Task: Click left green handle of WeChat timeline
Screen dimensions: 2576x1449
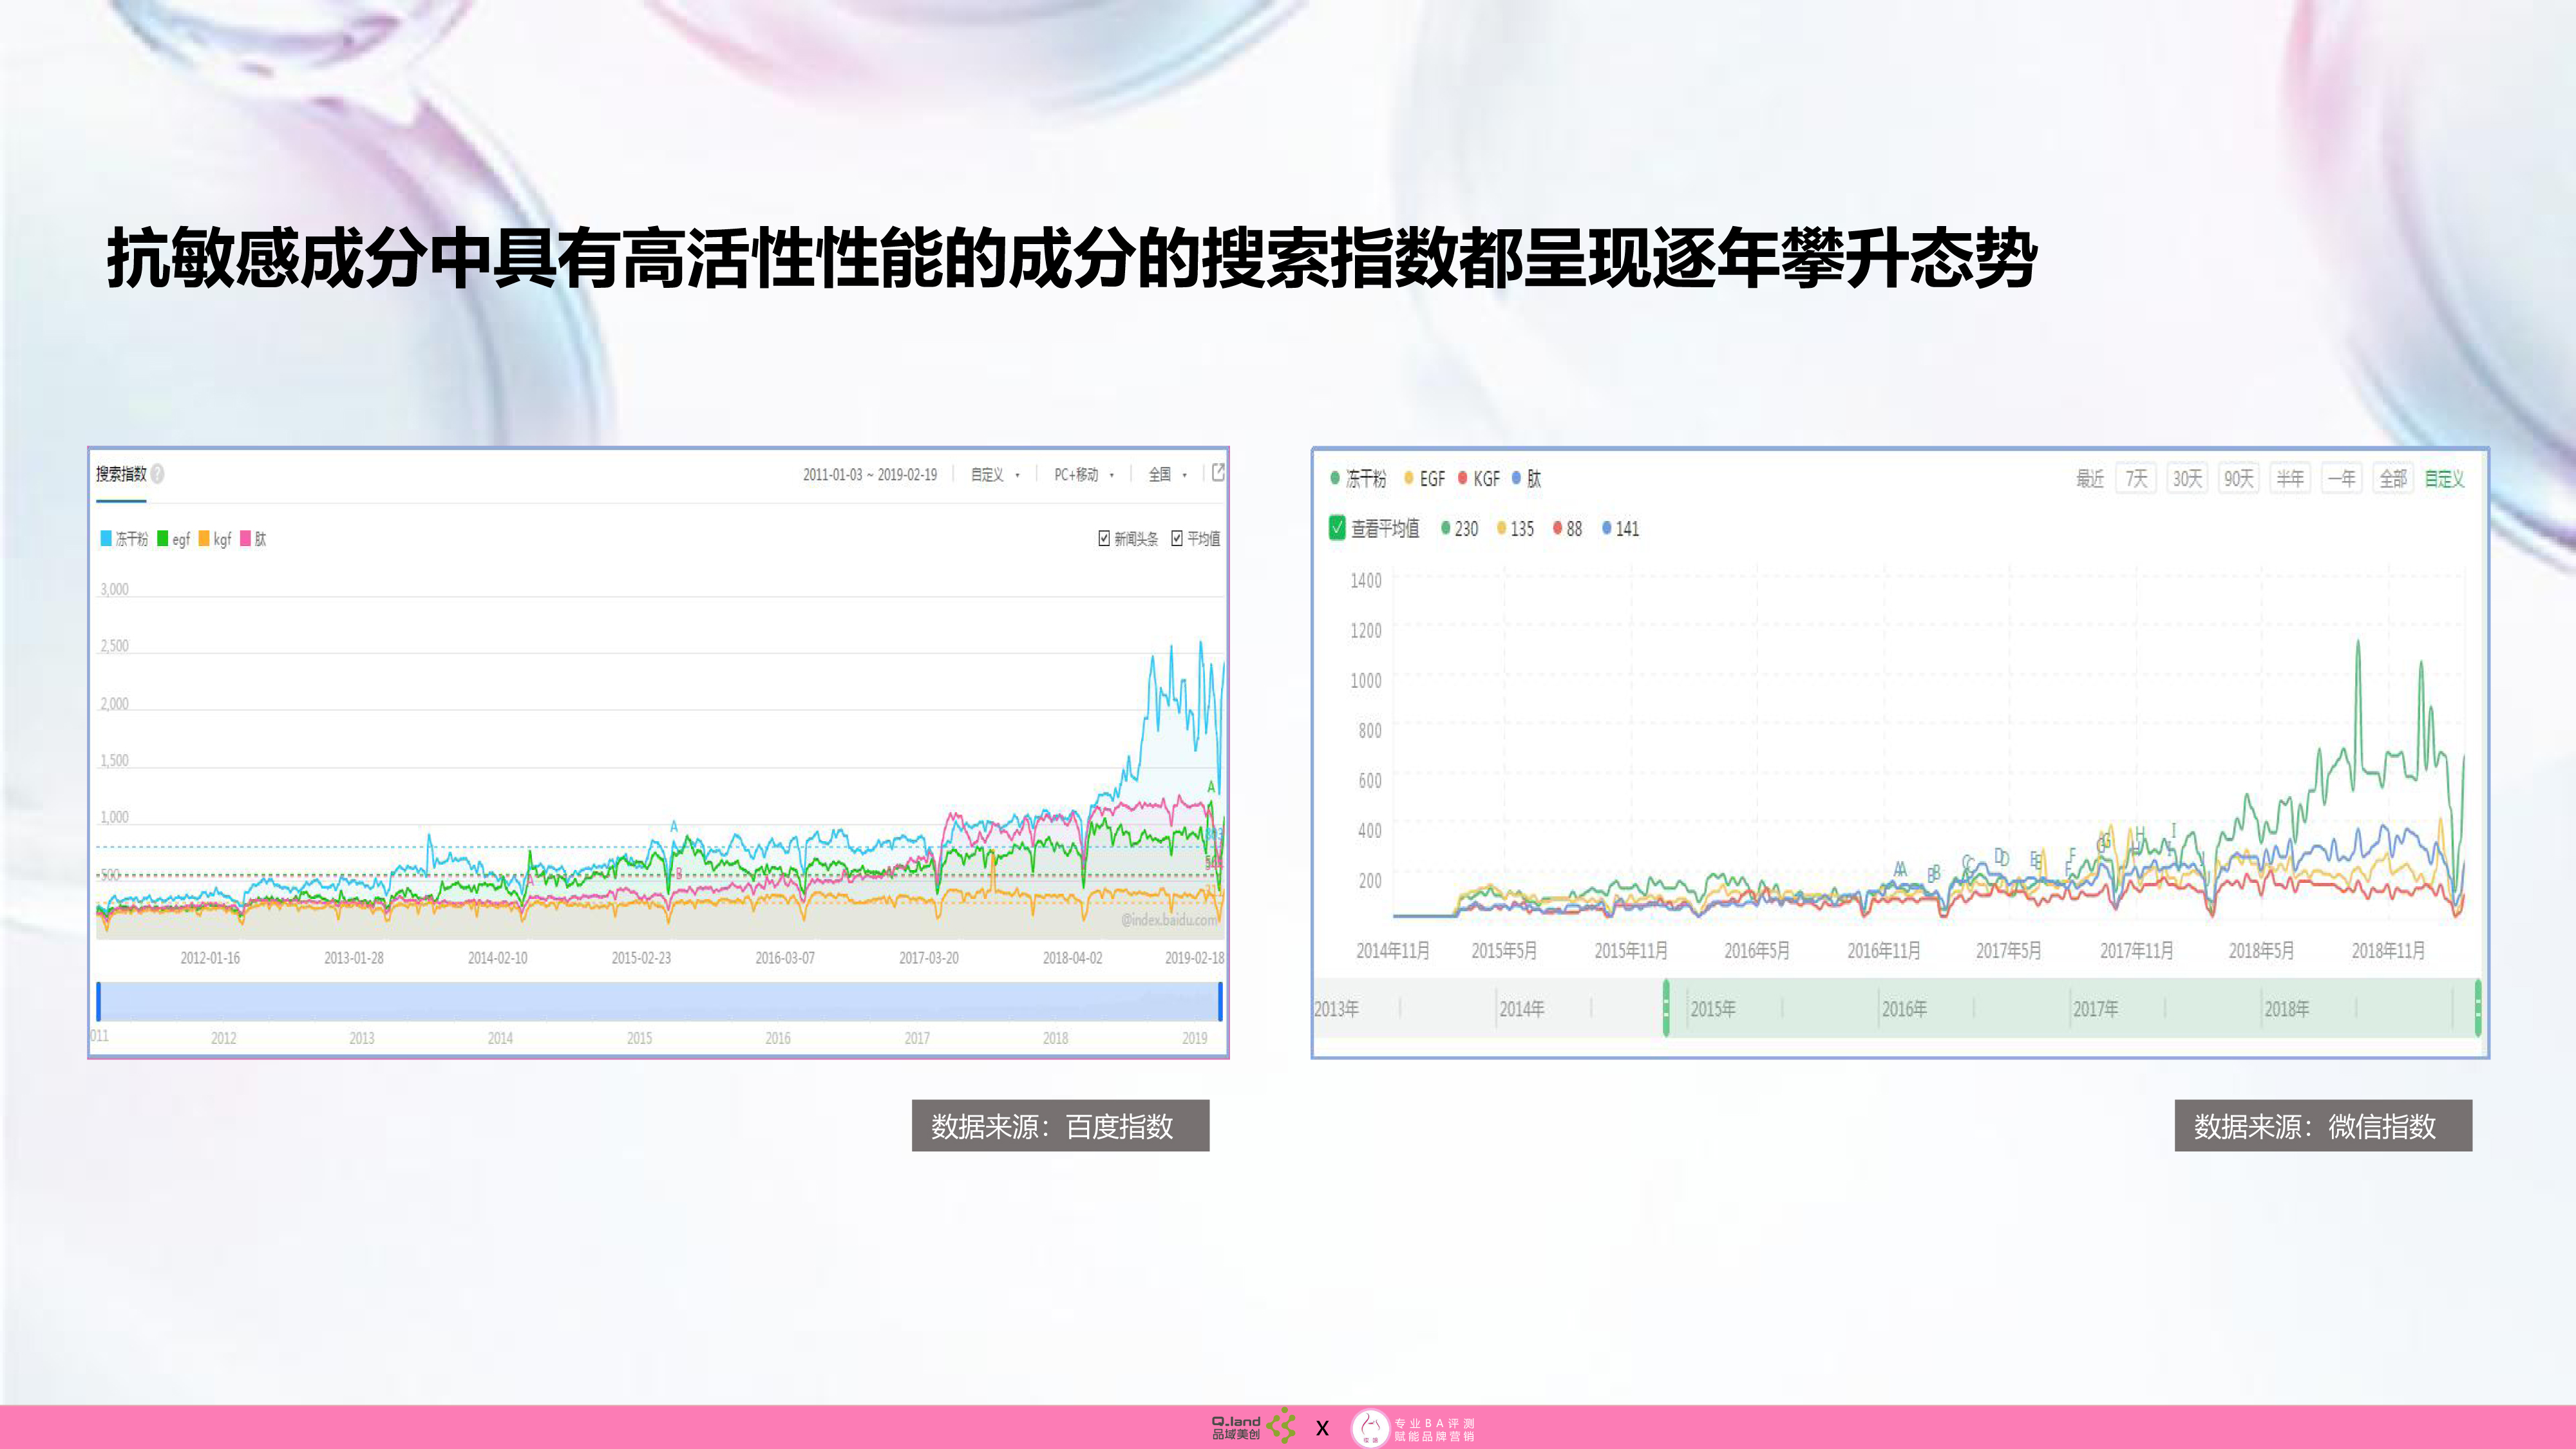Action: [1666, 1008]
